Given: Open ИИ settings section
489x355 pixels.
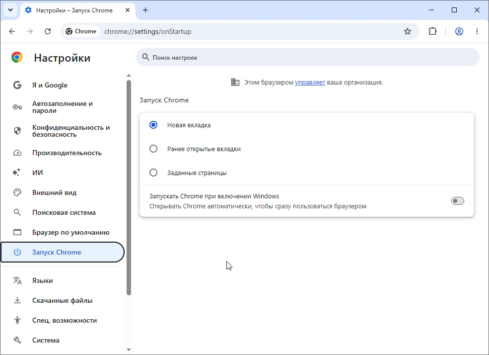Looking at the screenshot, I should pos(63,173).
